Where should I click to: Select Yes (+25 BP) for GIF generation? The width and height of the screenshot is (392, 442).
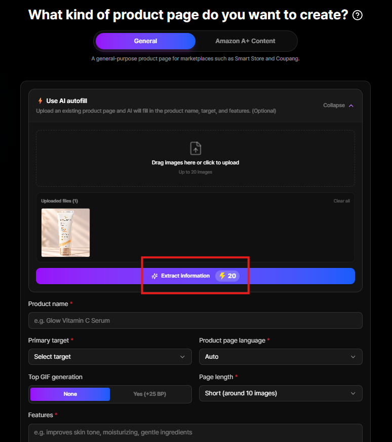tap(150, 394)
